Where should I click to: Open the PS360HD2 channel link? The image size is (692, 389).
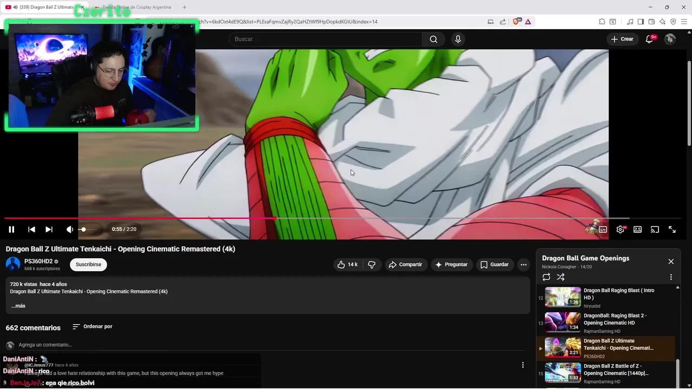pyautogui.click(x=38, y=261)
